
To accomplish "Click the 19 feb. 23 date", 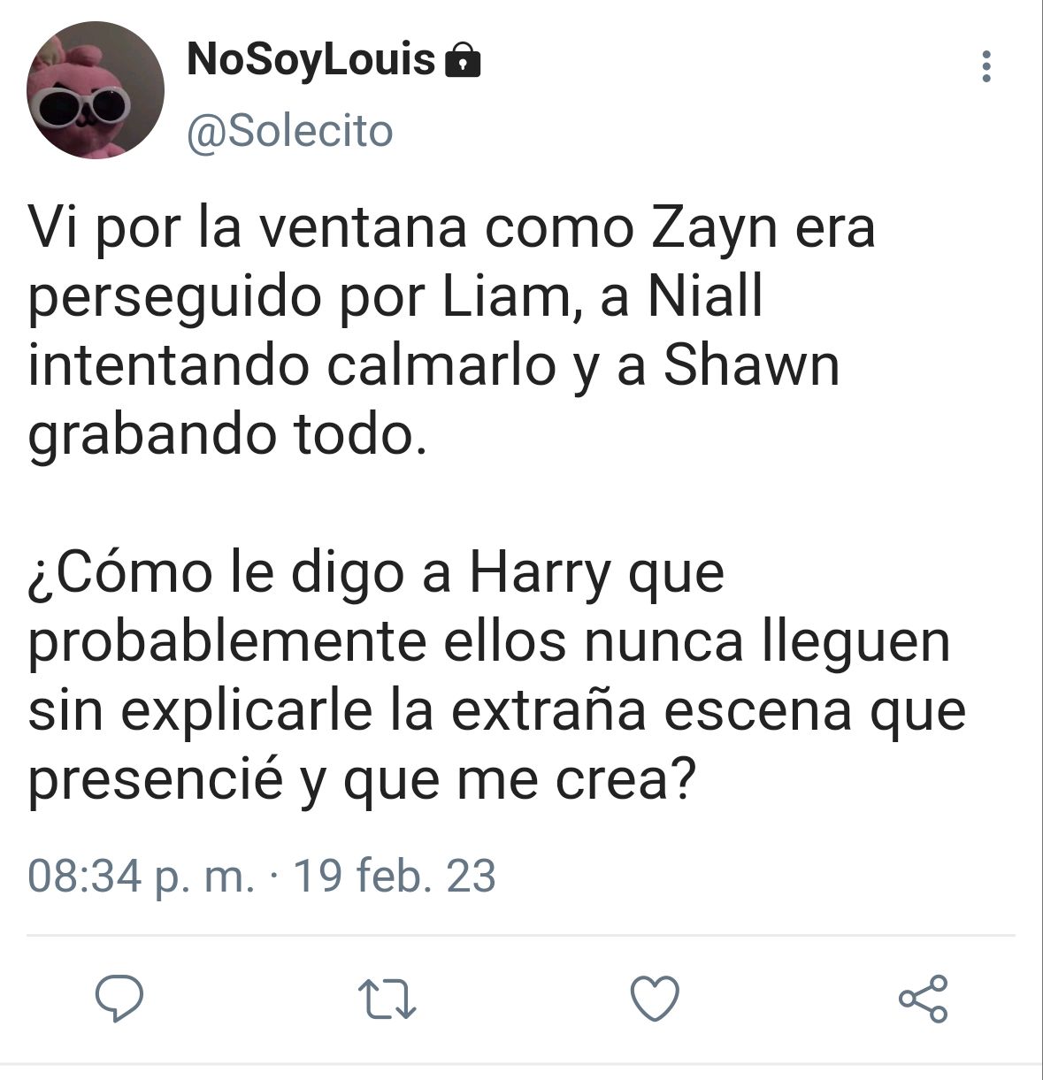I will 394,876.
